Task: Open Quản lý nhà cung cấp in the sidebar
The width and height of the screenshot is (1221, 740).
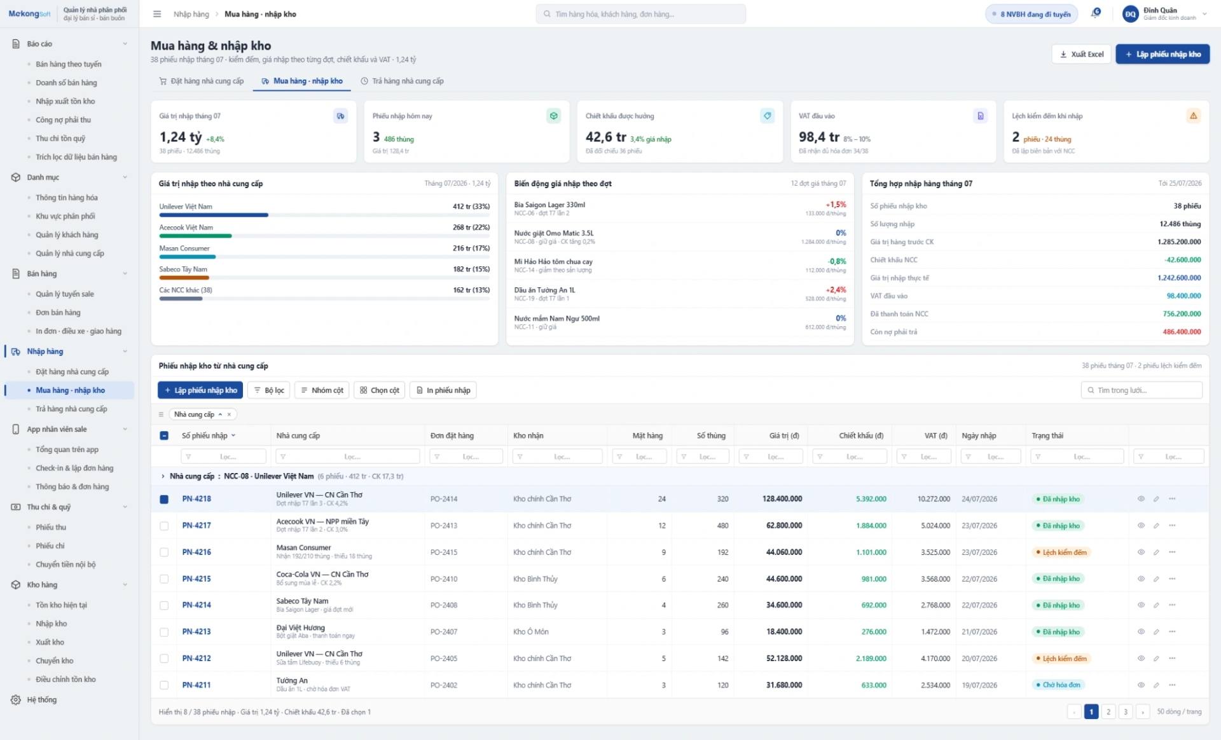Action: [x=70, y=254]
